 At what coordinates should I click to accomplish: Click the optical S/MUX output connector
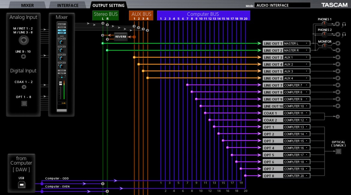[x=338, y=151]
